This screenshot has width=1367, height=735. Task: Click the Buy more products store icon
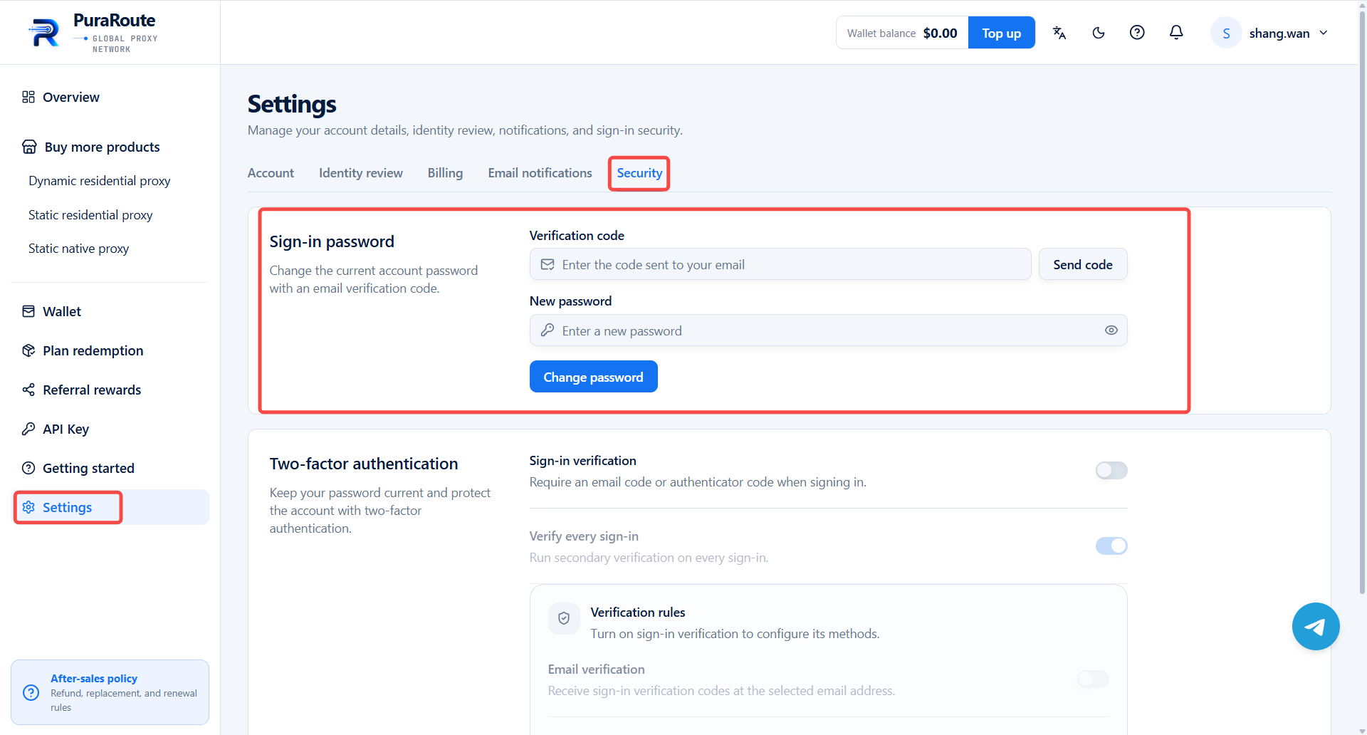click(29, 147)
